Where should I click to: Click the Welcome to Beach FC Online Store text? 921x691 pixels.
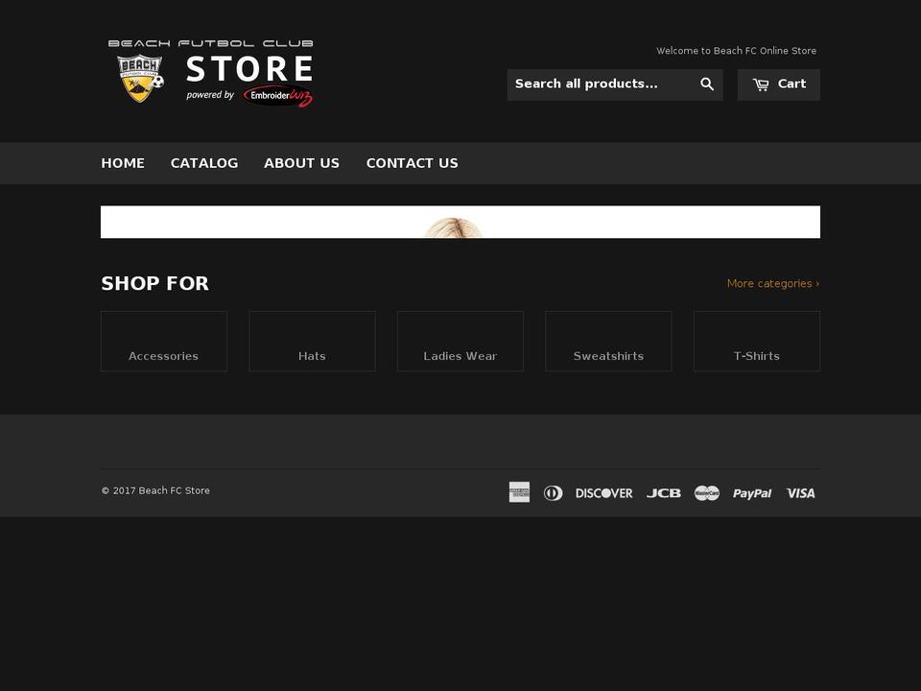[x=736, y=51]
